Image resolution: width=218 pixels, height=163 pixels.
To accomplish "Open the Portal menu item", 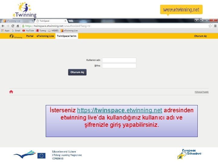I will [x=30, y=36].
